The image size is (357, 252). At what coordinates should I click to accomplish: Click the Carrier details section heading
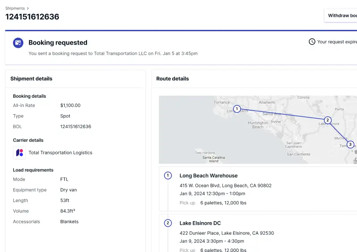click(28, 140)
